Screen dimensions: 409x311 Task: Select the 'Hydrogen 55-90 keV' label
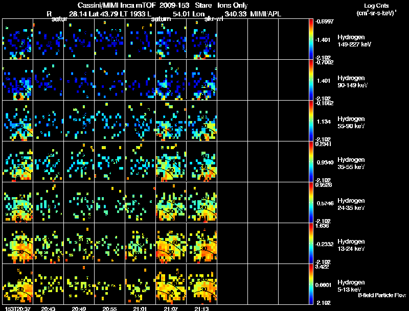pos(351,123)
